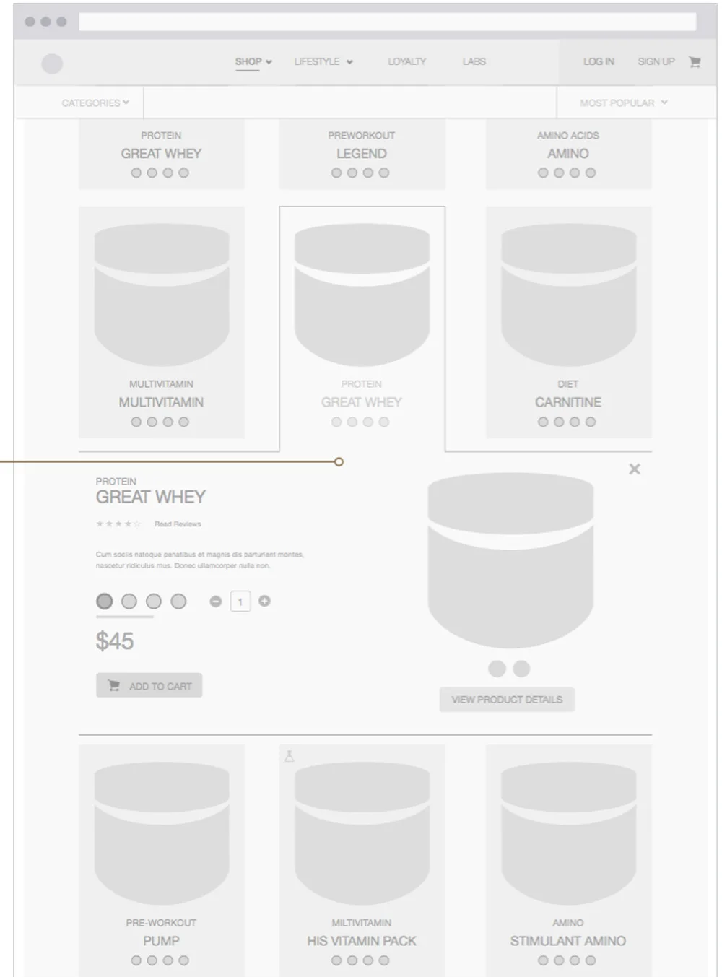Select the fourth flavor swatch in quick view
This screenshot has width=722, height=977.
pyautogui.click(x=178, y=601)
